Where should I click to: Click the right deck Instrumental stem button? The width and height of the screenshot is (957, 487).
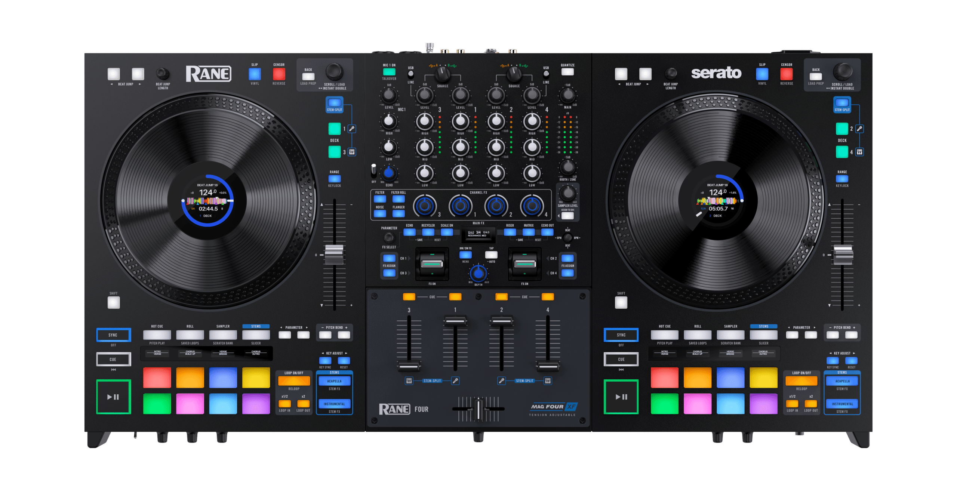(x=842, y=404)
